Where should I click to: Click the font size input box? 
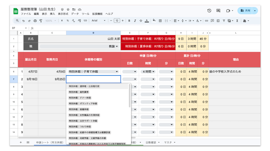pos(117,21)
